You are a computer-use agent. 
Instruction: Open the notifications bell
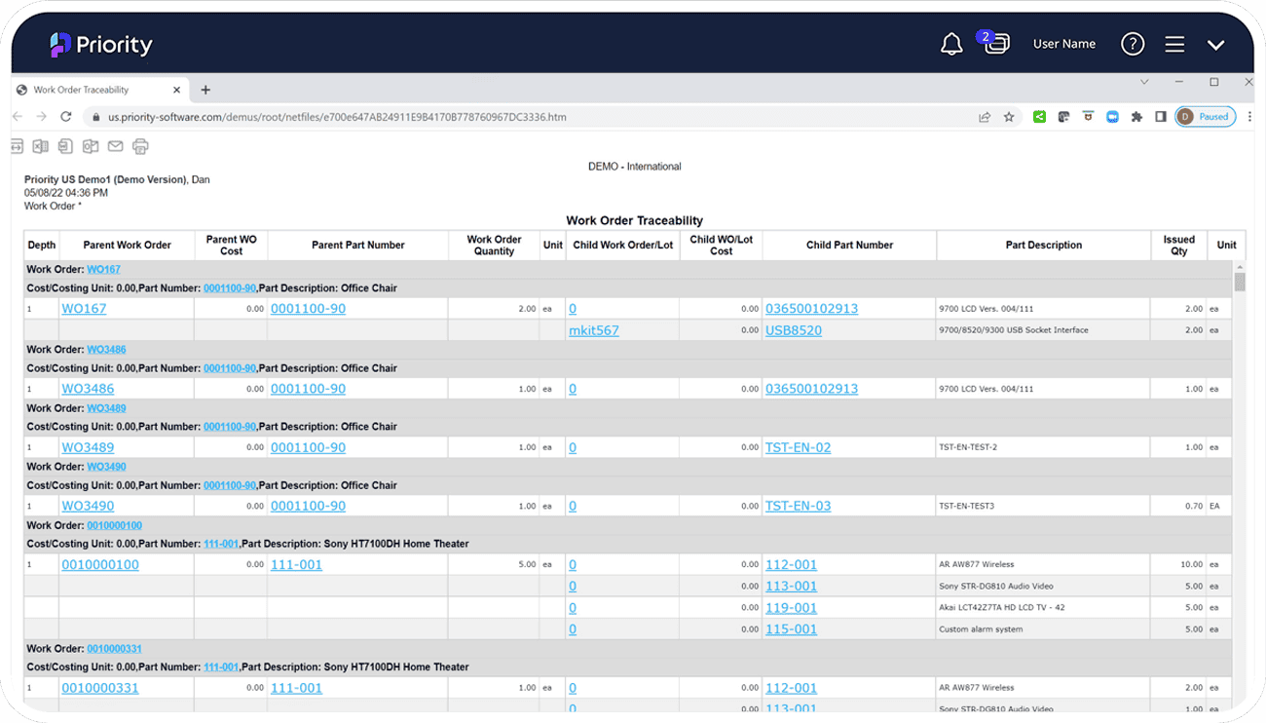pos(951,44)
